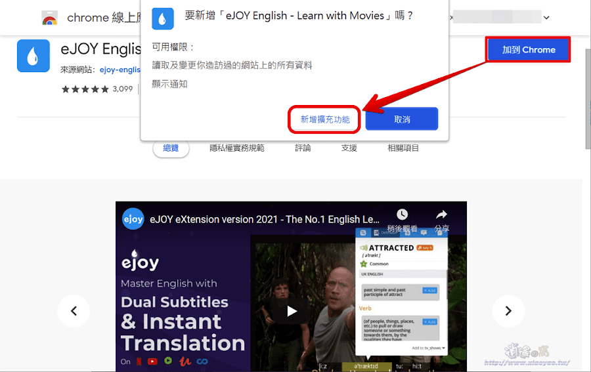Open the 評論 tab
This screenshot has height=372, width=591.
click(x=303, y=148)
